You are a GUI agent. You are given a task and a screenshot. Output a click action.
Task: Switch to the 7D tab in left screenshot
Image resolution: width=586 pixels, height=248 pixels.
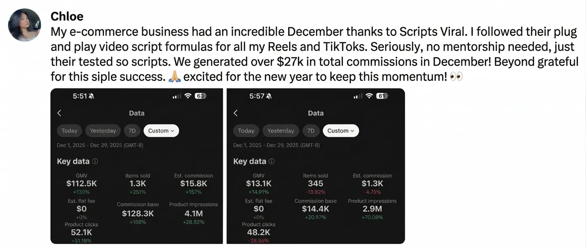pyautogui.click(x=132, y=131)
